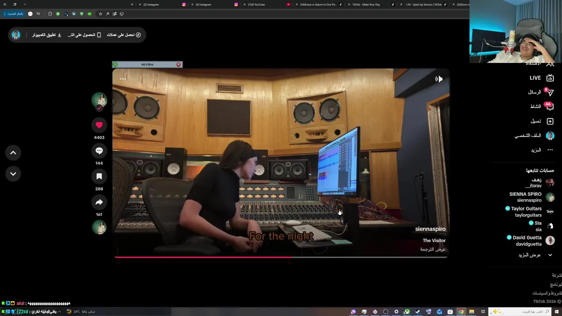The image size is (562, 316).
Task: Click the blue finish update button
Action: (x=13, y=14)
